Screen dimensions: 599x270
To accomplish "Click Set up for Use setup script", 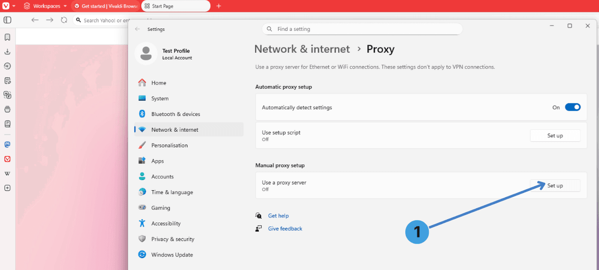I will pos(555,136).
